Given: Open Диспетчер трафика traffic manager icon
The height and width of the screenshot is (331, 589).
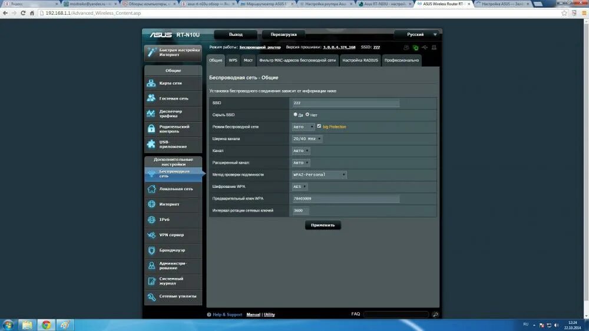Looking at the screenshot, I should 151,114.
